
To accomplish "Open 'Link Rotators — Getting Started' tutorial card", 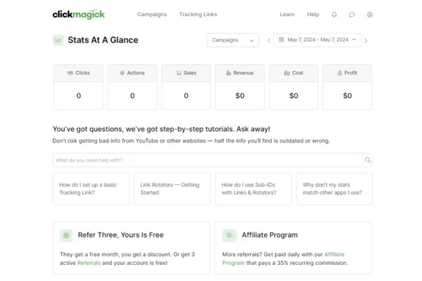I will tap(172, 188).
